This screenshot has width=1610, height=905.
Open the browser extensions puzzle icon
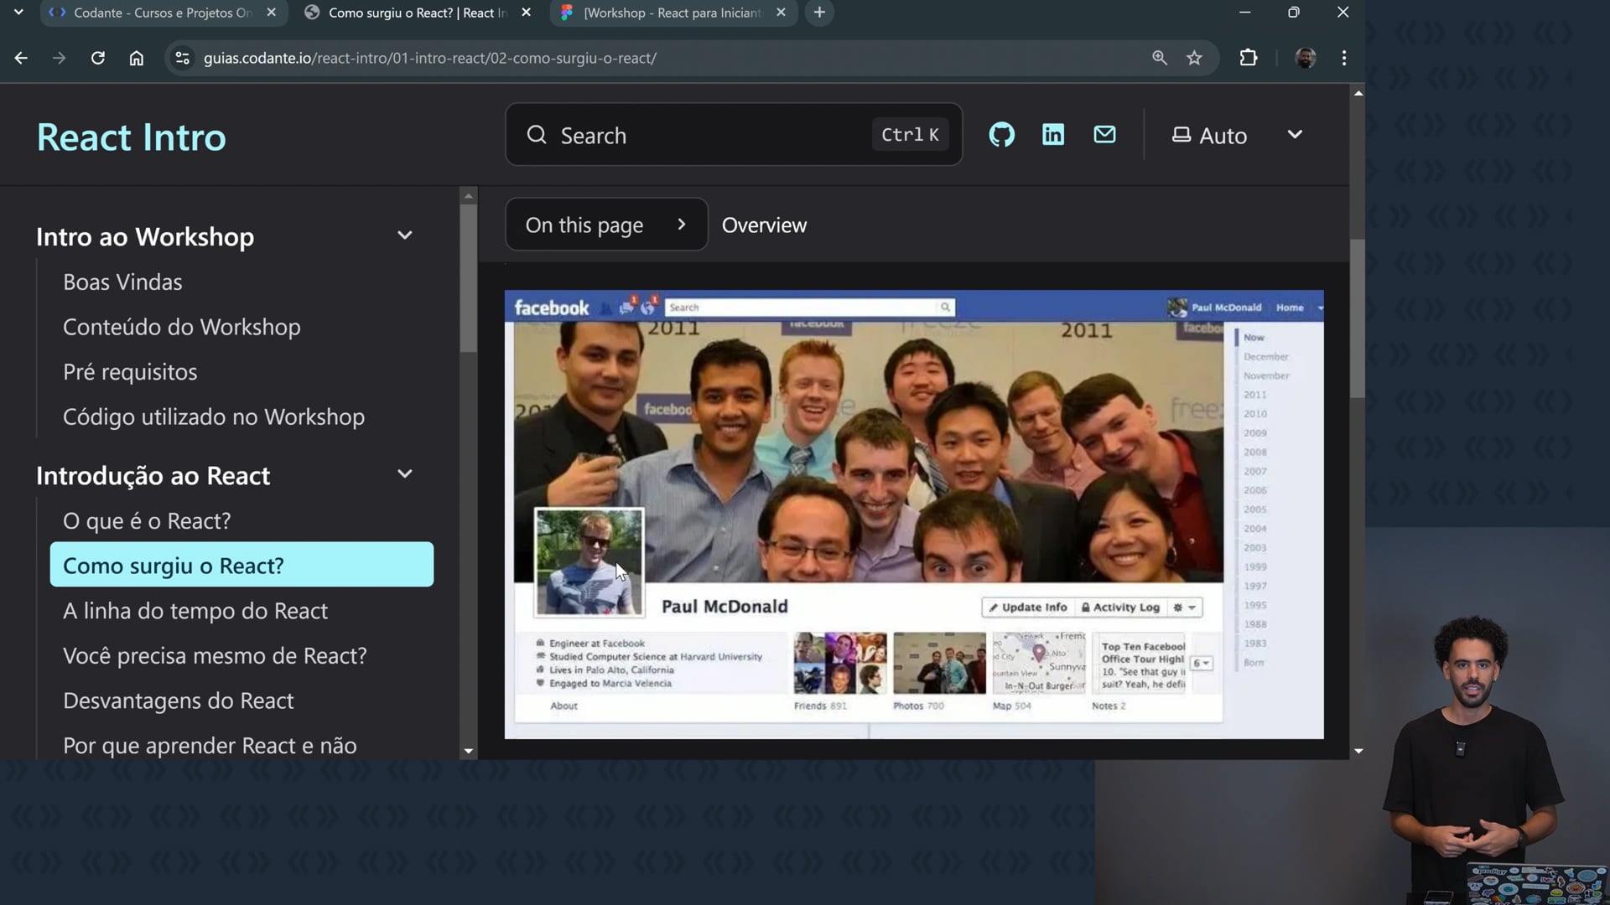[x=1249, y=58]
